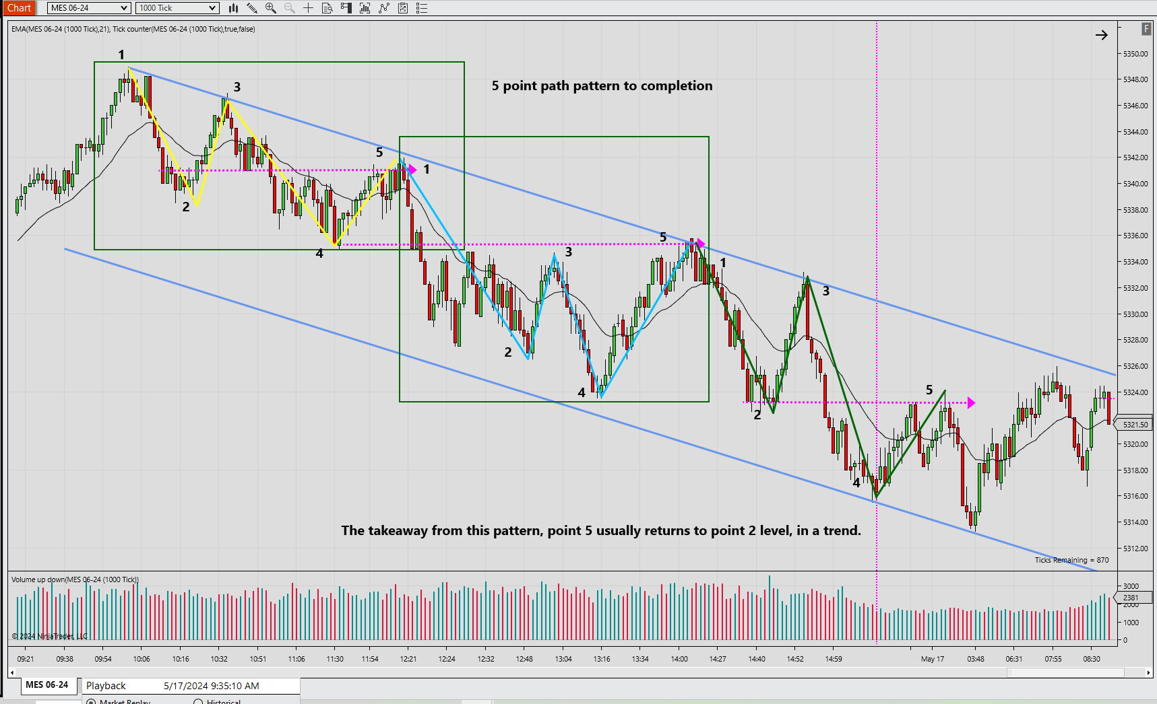Click the 5336.00 price axis label

(x=1135, y=236)
